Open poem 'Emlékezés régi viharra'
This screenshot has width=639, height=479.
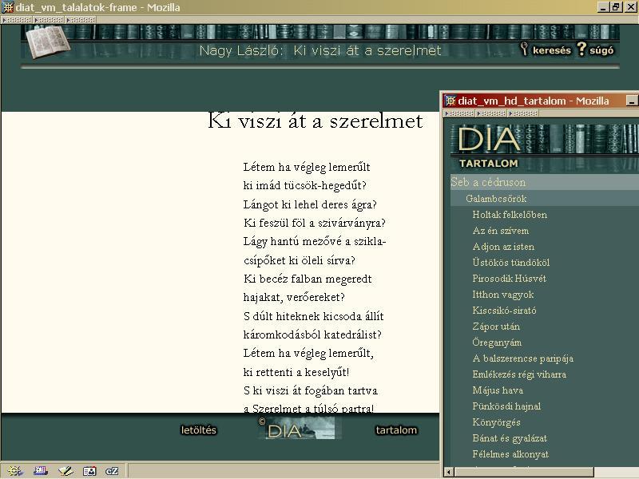tap(519, 374)
